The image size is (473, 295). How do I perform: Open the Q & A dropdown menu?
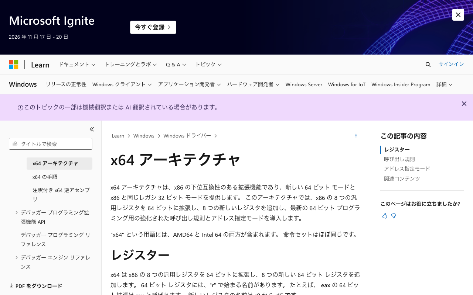(x=176, y=65)
